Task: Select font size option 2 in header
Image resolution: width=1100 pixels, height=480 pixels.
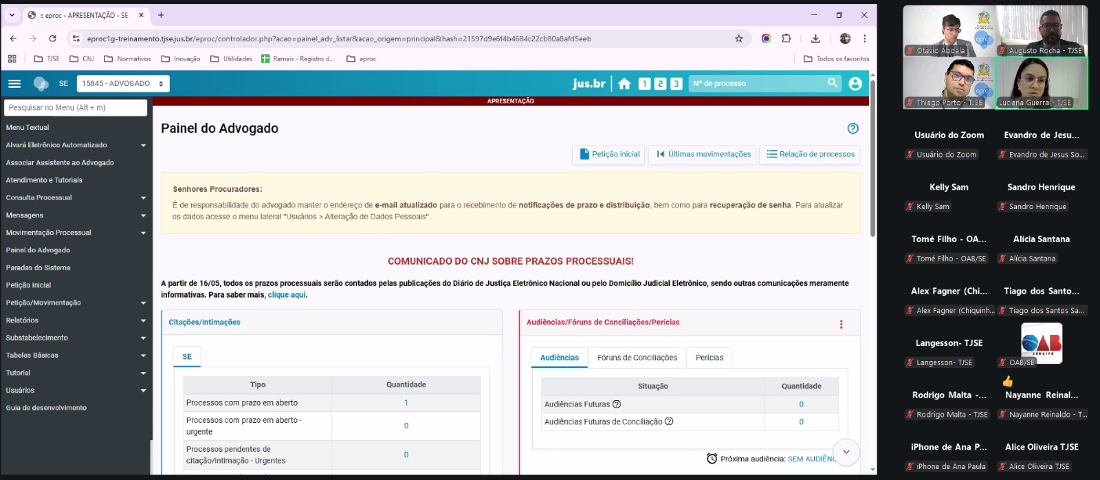Action: pos(660,83)
